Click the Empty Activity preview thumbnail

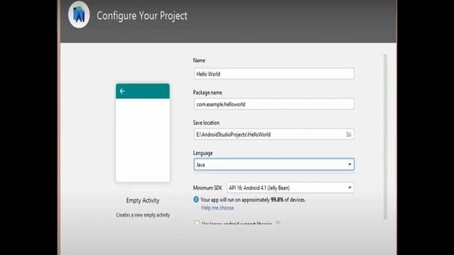143,132
